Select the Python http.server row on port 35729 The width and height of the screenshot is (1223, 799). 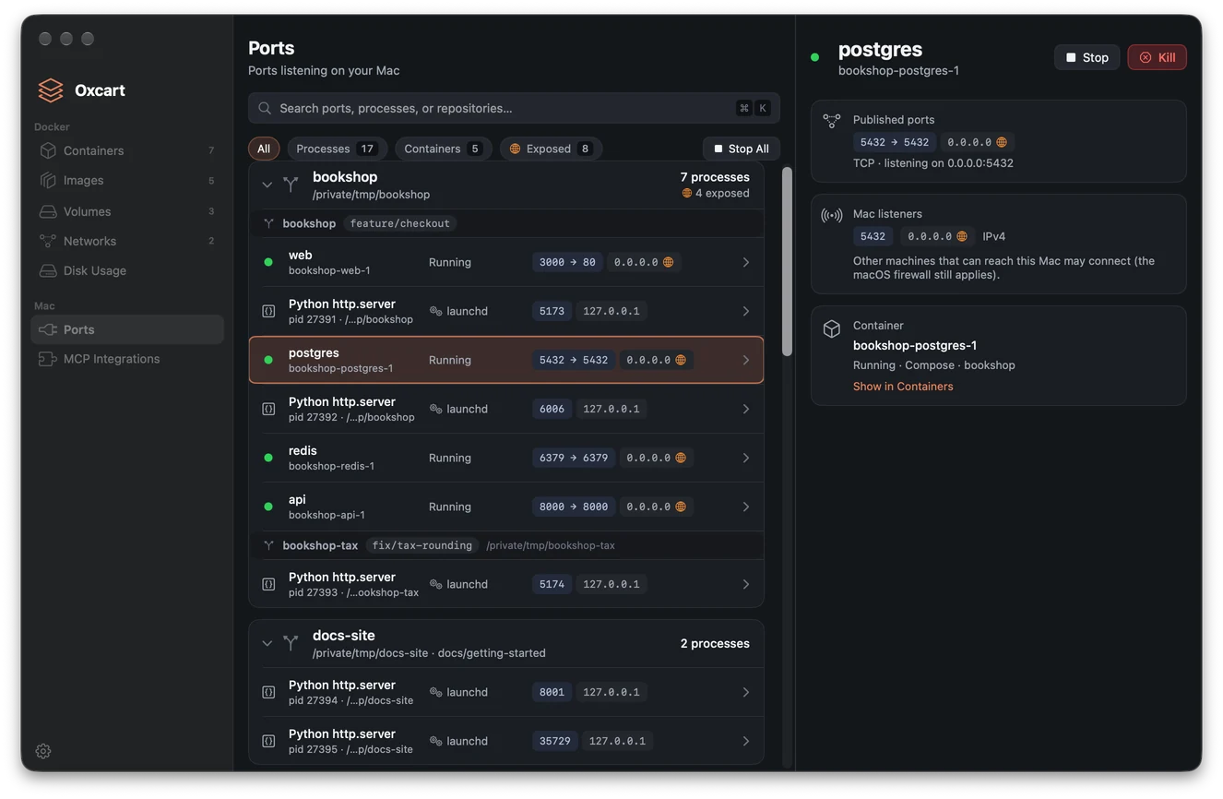[506, 741]
